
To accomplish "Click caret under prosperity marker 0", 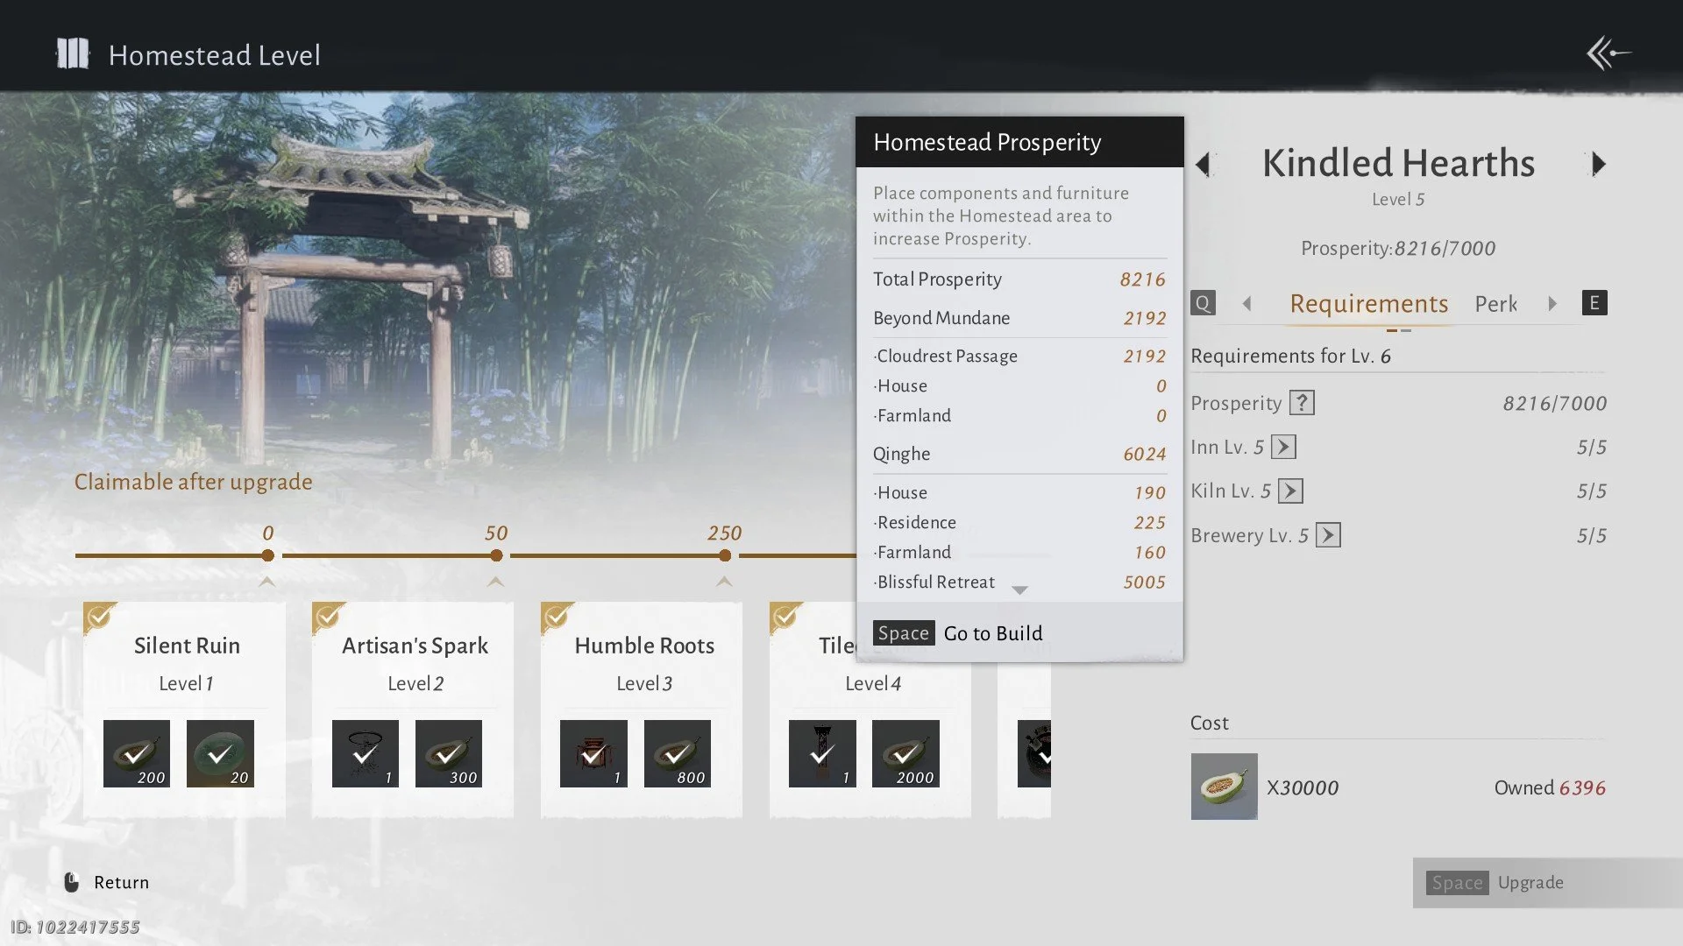I will [x=267, y=582].
